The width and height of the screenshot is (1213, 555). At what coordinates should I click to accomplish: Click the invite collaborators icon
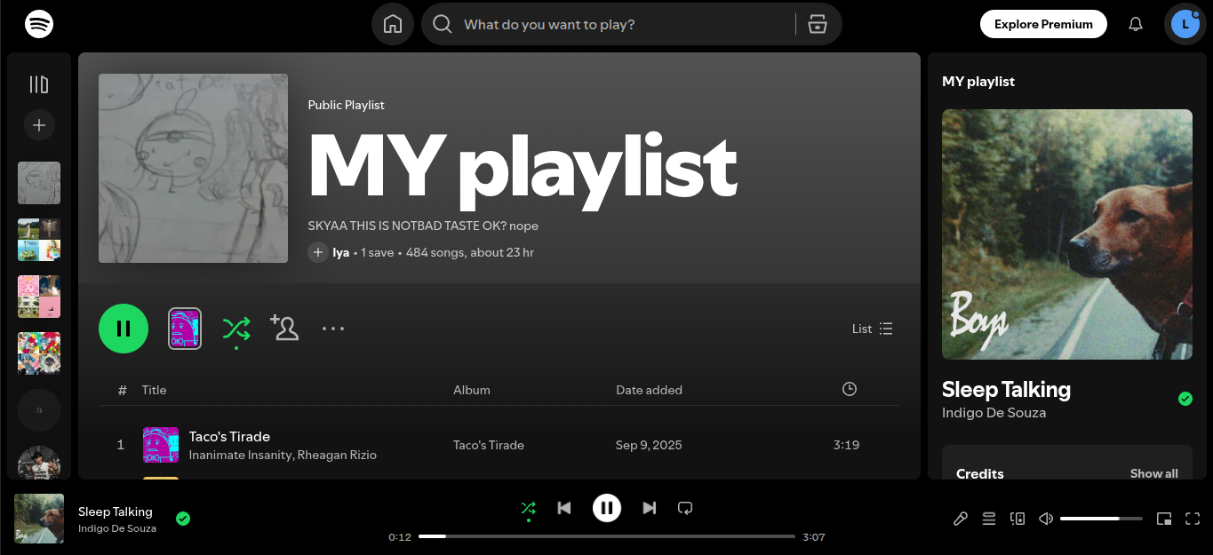[284, 329]
